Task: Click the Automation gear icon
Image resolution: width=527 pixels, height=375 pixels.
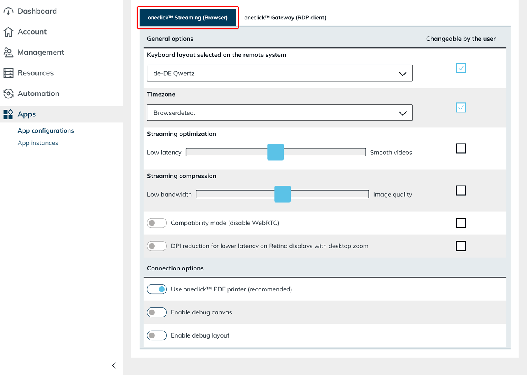Action: pos(8,93)
